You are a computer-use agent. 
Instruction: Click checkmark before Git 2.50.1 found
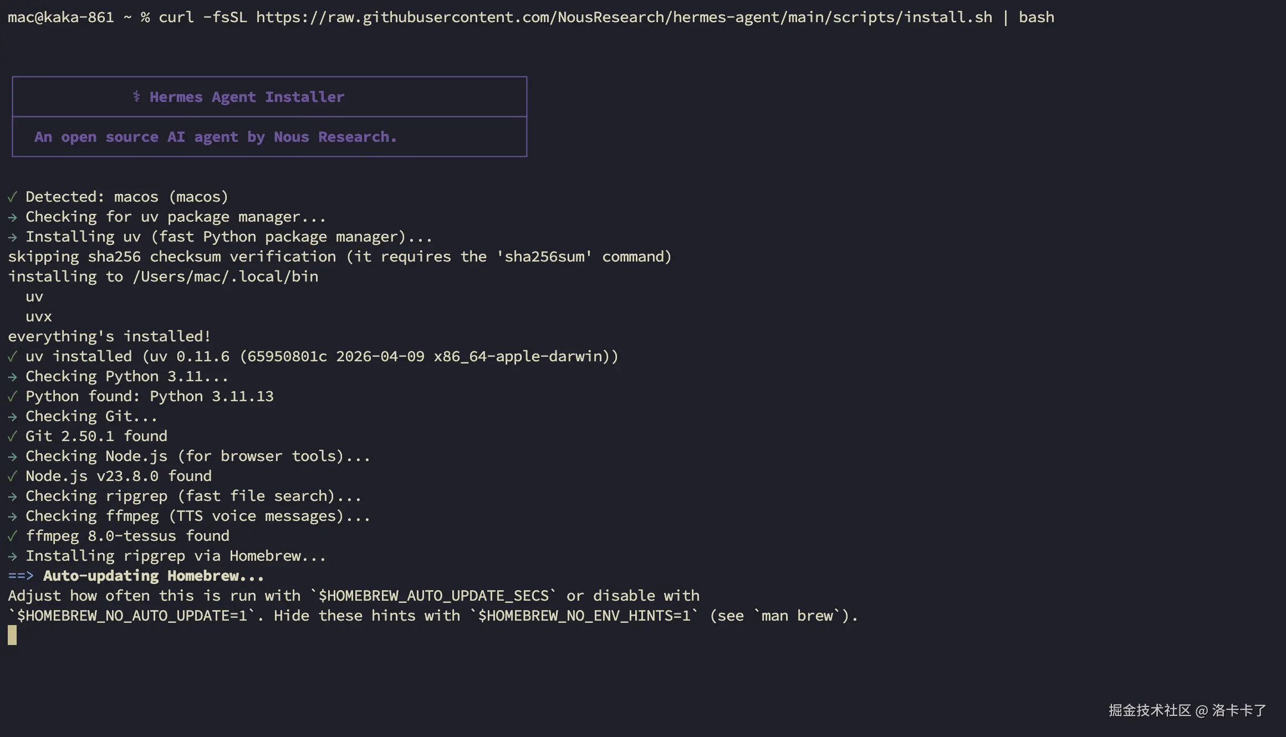(12, 436)
